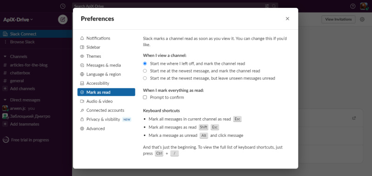This screenshot has height=176, width=372.
Task: Open the user avatar in top corner
Action: [364, 6]
